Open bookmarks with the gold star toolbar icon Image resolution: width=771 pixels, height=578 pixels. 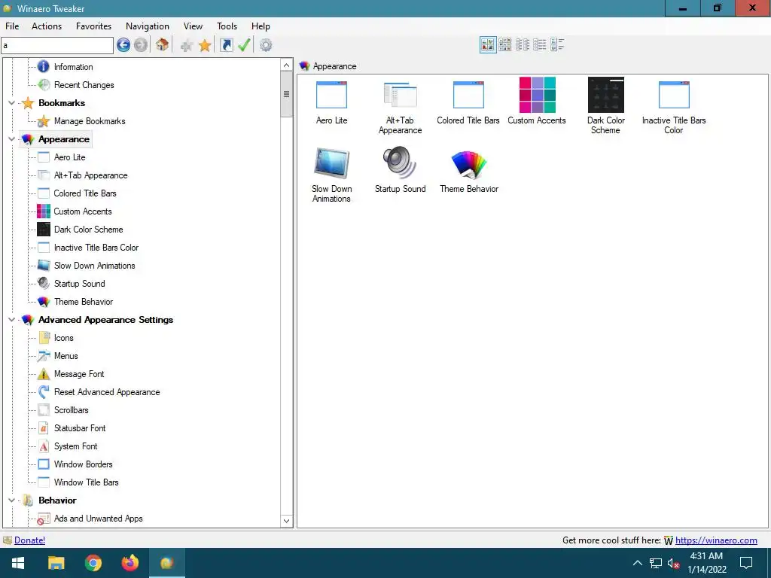[205, 46]
